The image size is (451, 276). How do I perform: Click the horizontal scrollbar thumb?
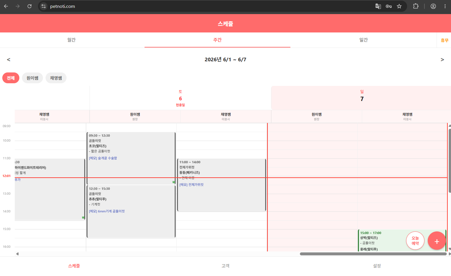point(373,254)
